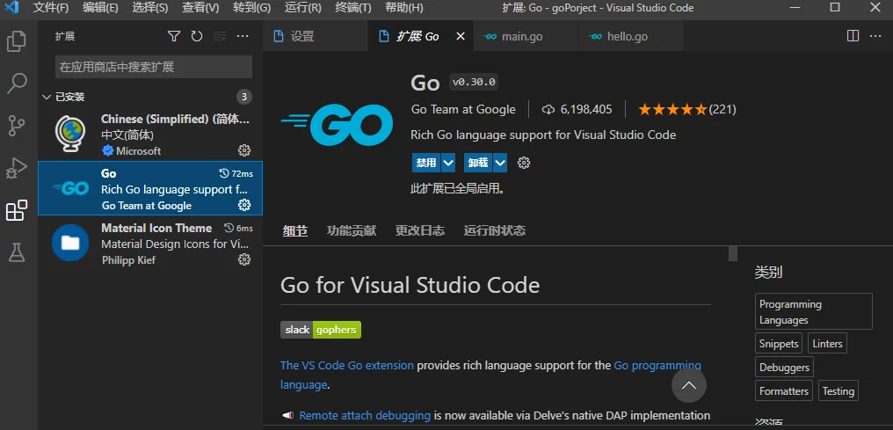Open the 编辑(E) menu
Screen dimensions: 893x430
point(100,8)
